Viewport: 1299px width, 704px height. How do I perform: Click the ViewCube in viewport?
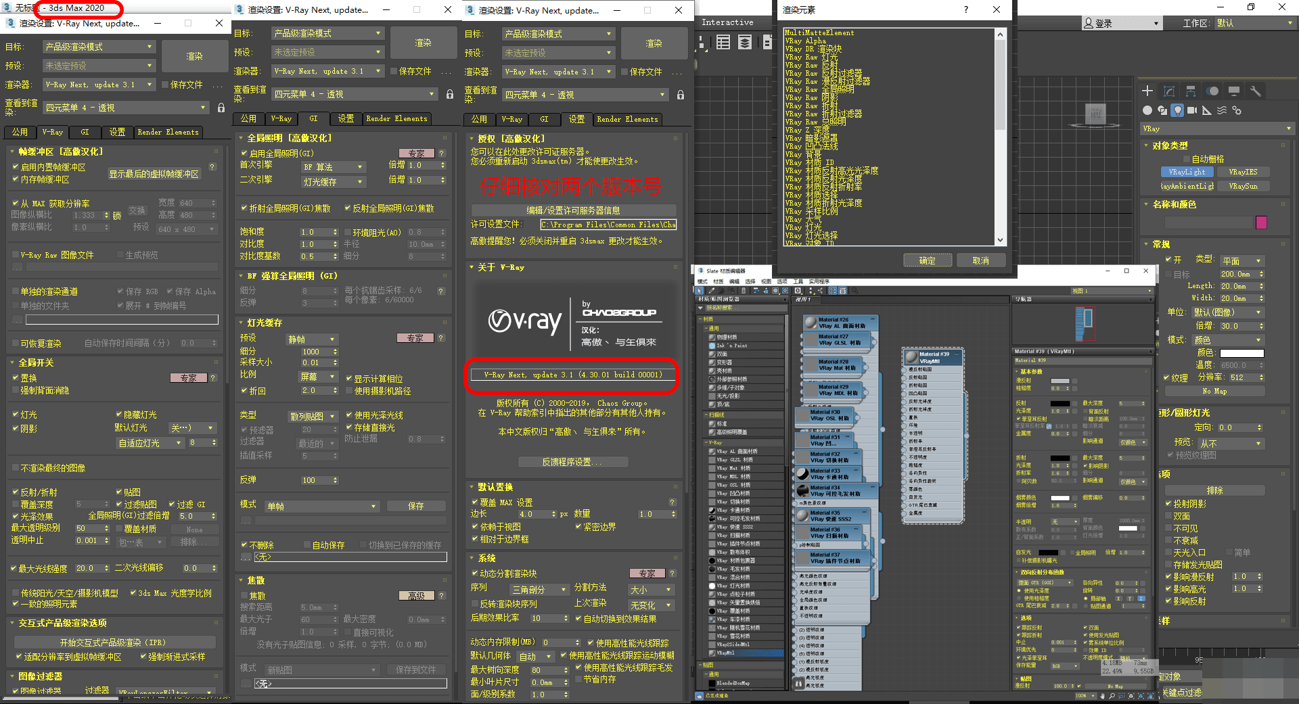click(1096, 114)
